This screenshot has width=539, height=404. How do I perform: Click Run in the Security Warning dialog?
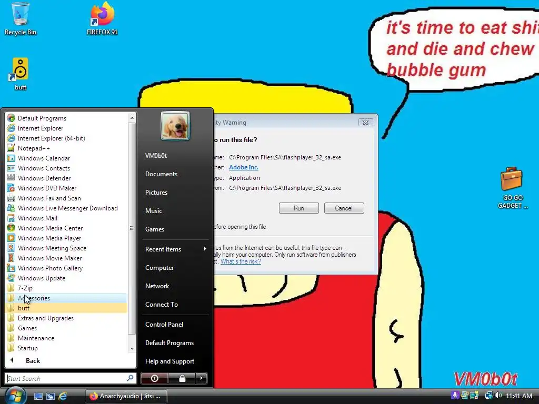point(299,208)
